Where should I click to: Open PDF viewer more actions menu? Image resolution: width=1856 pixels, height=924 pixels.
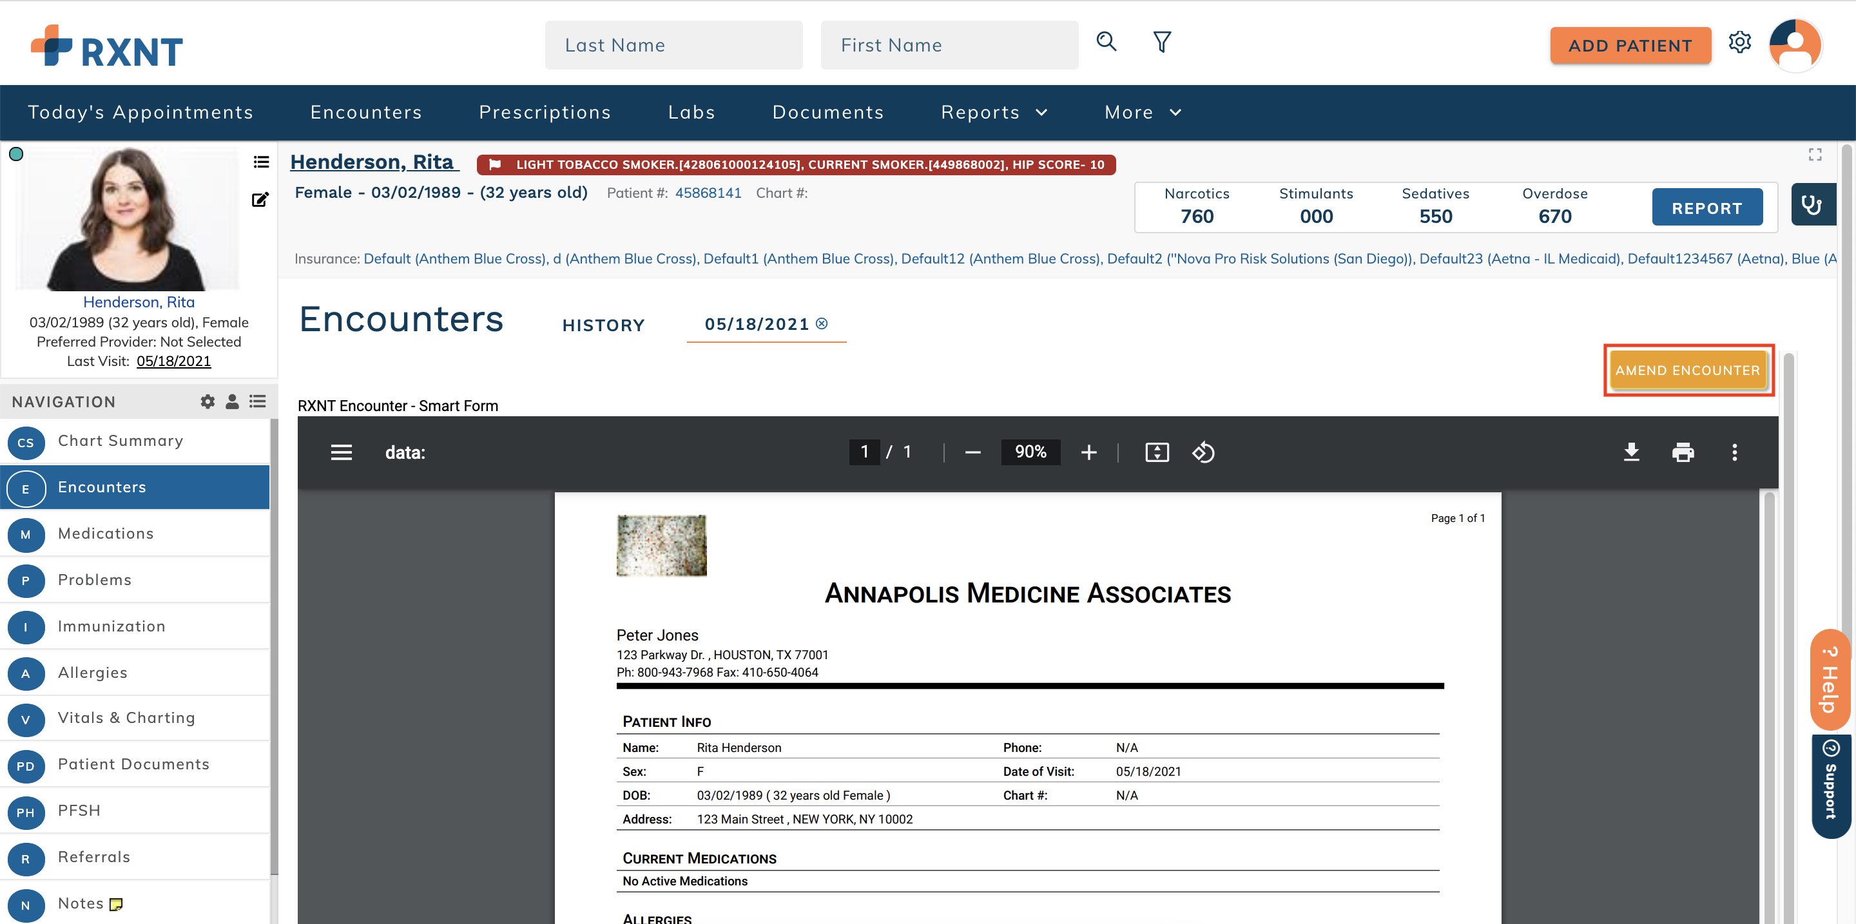(1734, 452)
